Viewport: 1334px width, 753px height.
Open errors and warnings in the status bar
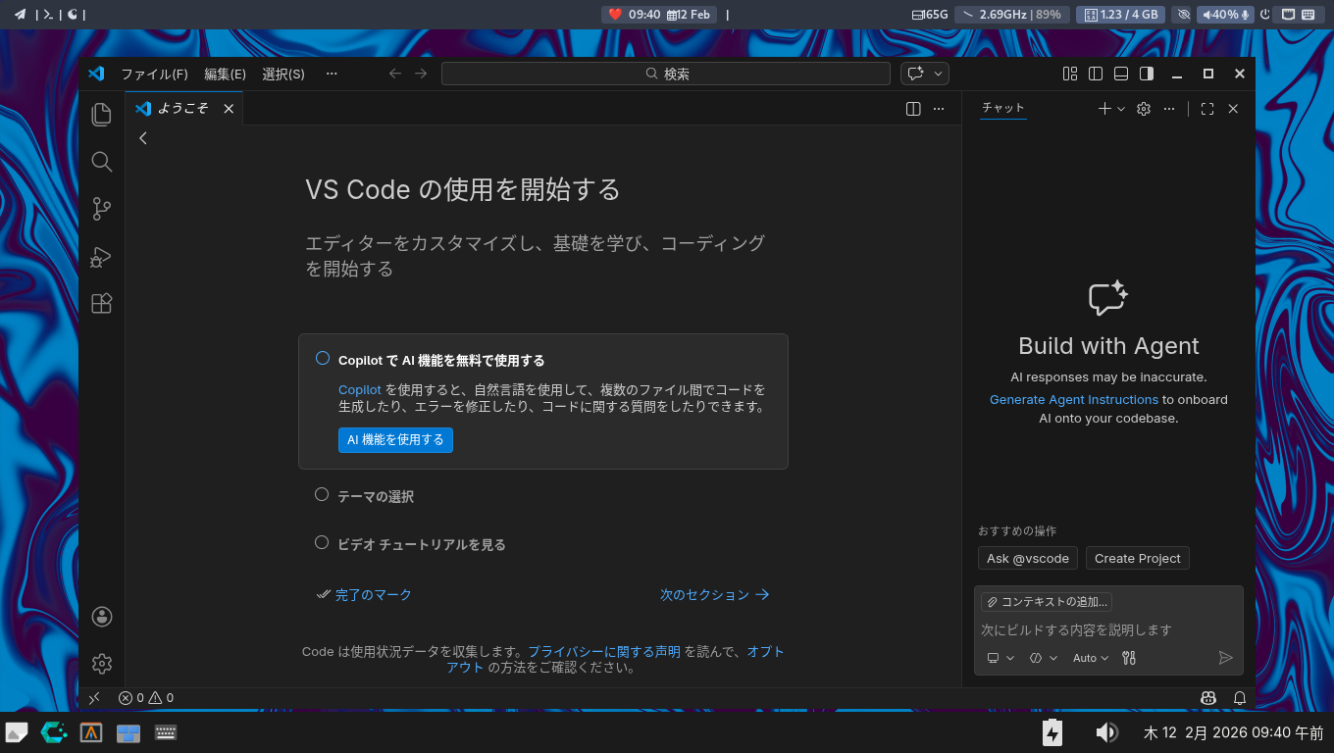tap(146, 698)
